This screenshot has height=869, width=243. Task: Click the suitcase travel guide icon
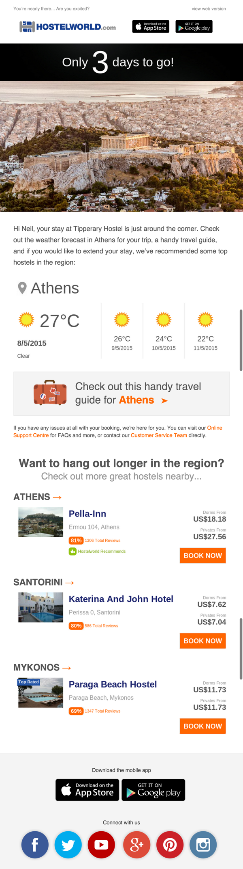tap(50, 393)
